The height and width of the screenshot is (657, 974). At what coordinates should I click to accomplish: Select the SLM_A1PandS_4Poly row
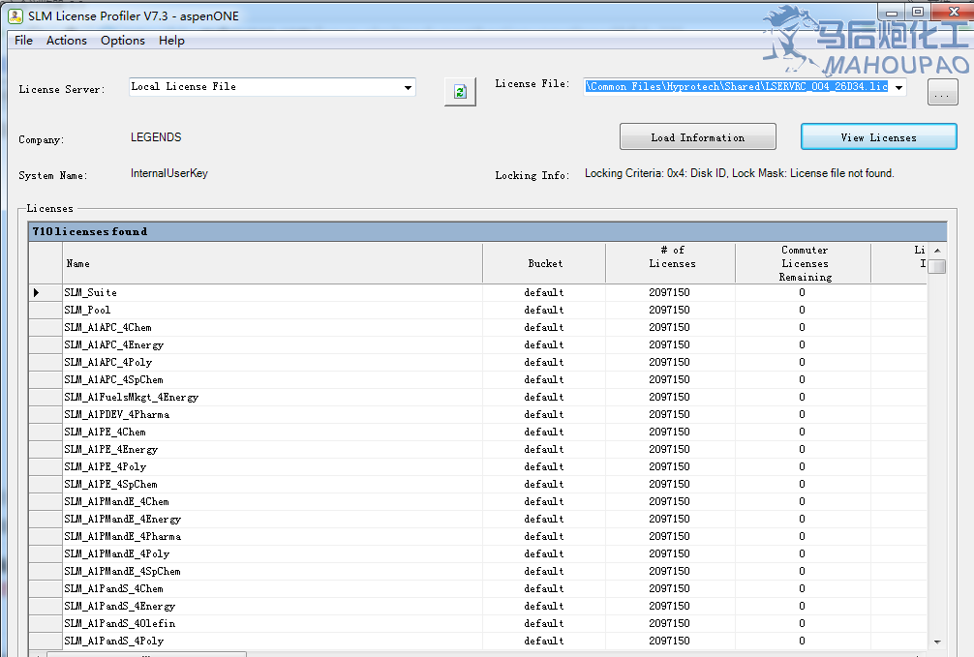(x=477, y=641)
